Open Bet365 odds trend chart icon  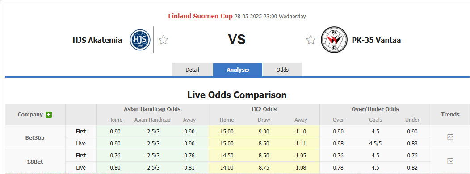pos(450,137)
